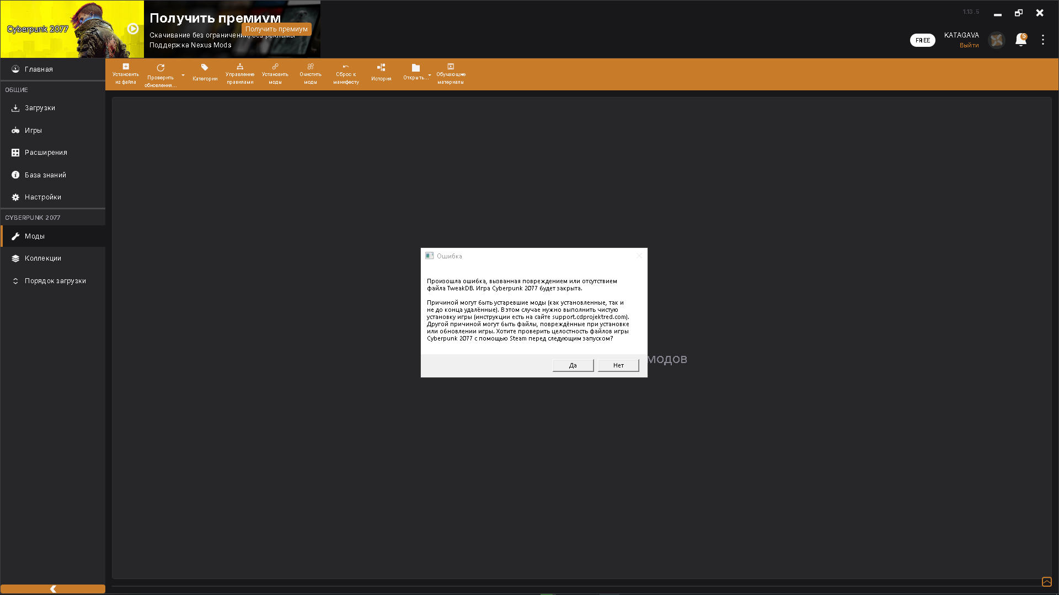
Task: Launch Cyberpunk 2077 with play icon
Action: 133,29
